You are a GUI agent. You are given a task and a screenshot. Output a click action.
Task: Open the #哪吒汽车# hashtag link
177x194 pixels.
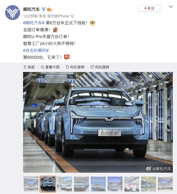pyautogui.click(x=34, y=23)
